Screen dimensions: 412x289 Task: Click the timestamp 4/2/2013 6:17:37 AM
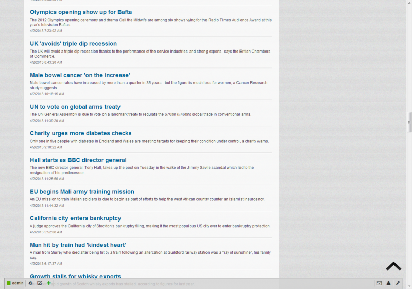click(x=46, y=264)
